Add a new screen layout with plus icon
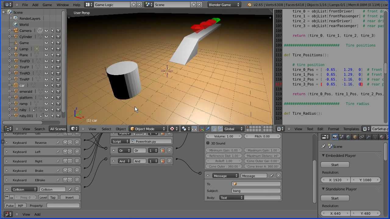 coord(133,5)
